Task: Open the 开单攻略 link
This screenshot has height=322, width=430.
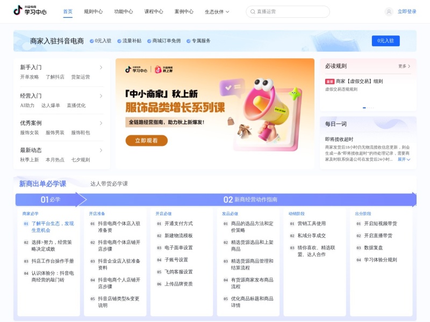Action: click(x=30, y=77)
